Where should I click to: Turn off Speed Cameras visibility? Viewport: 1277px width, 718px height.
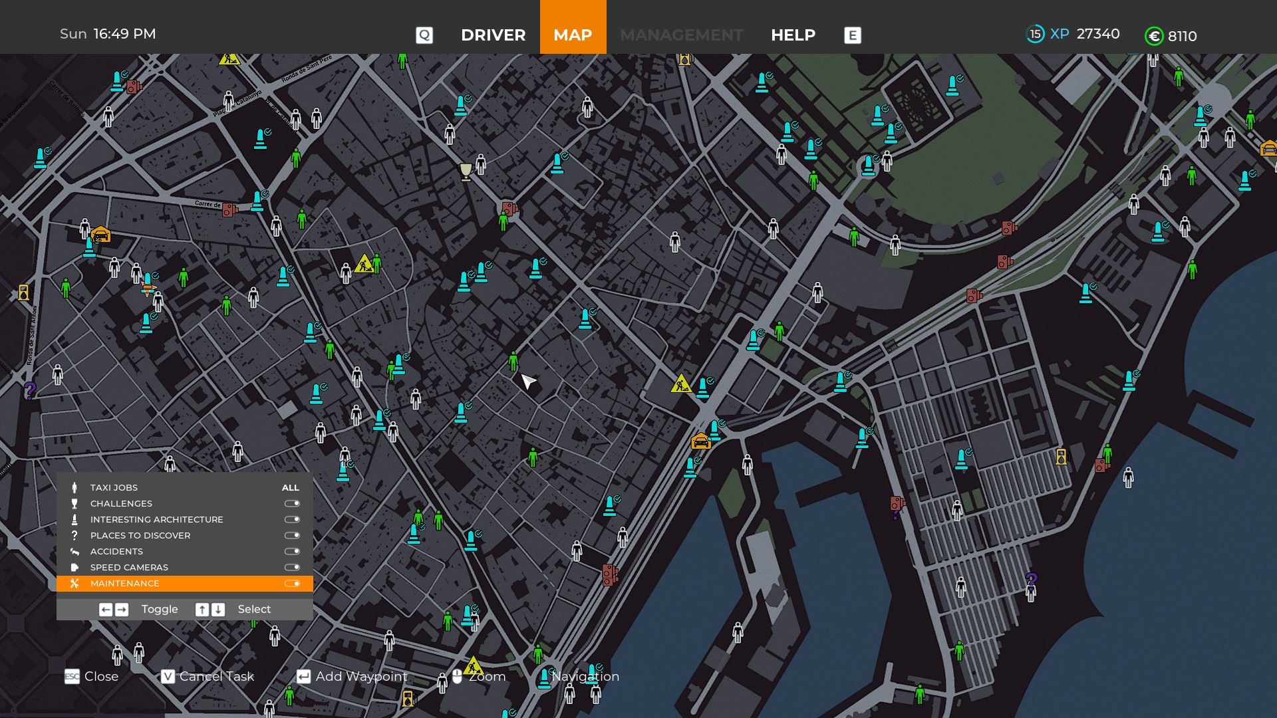[291, 567]
